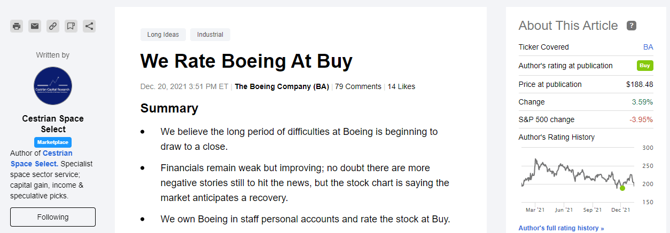Click the green Buy rating badge
670x233 pixels.
tap(645, 66)
